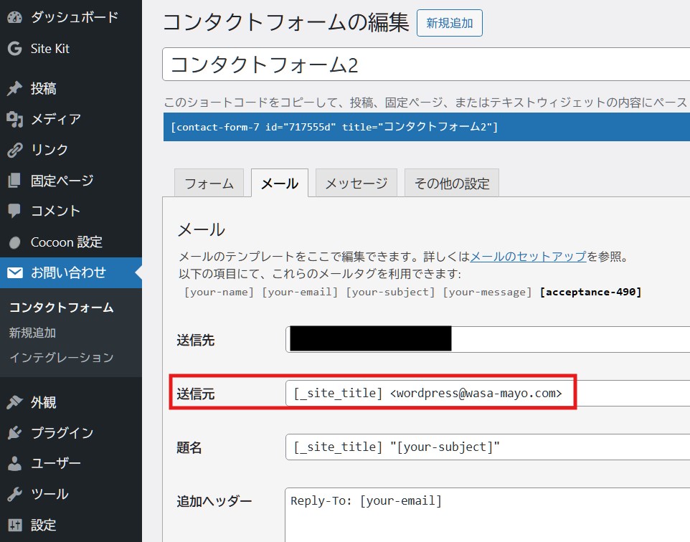Click the sliders icon beside 設定
Screen dimensions: 690x542
[x=14, y=525]
